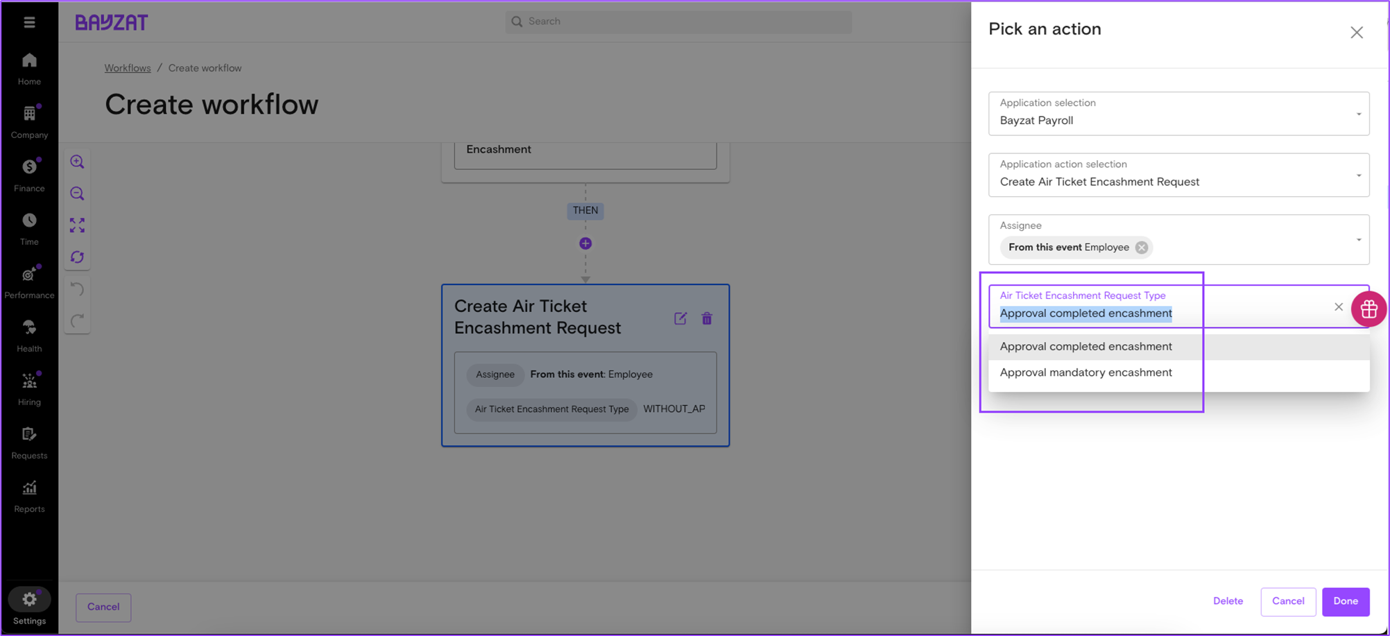This screenshot has height=636, width=1390.
Task: Click the top Search field
Action: click(x=678, y=22)
